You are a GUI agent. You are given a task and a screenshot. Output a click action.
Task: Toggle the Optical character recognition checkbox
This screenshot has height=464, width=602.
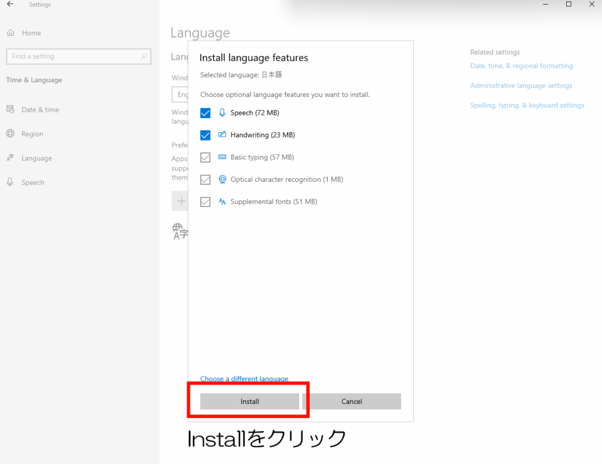(205, 180)
